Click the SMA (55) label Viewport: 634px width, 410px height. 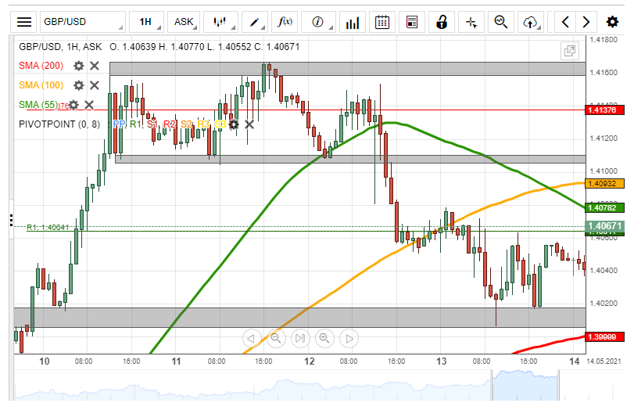(x=38, y=105)
